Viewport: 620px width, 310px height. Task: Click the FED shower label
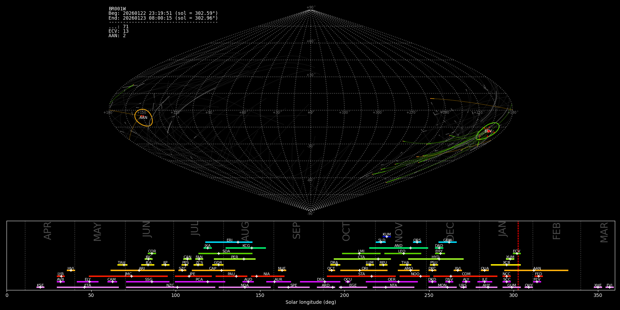(538, 274)
